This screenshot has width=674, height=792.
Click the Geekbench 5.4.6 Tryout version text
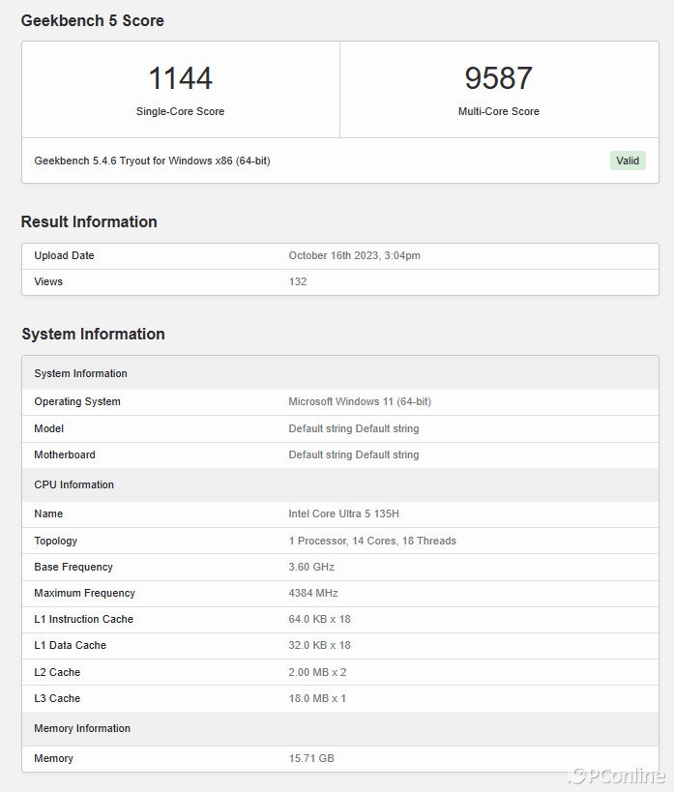coord(152,161)
